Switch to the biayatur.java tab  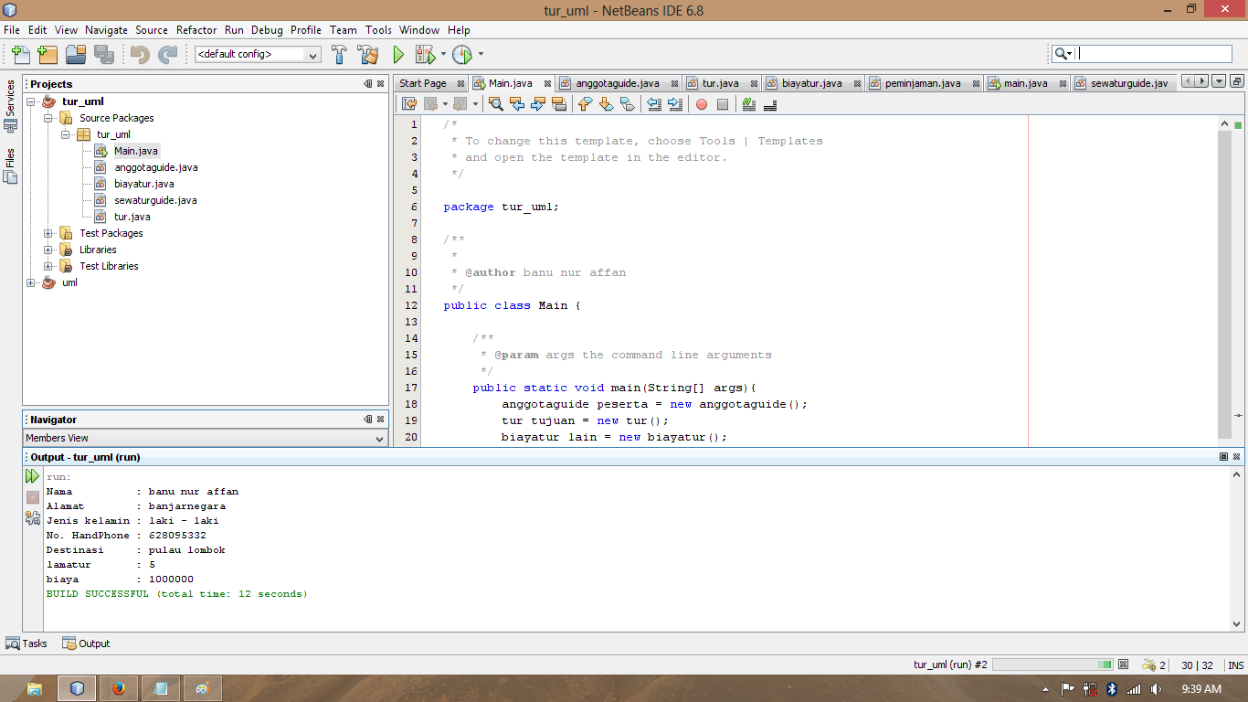[x=811, y=82]
